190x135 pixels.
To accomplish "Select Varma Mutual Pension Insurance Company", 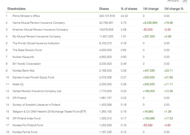I will tap(39, 23).
